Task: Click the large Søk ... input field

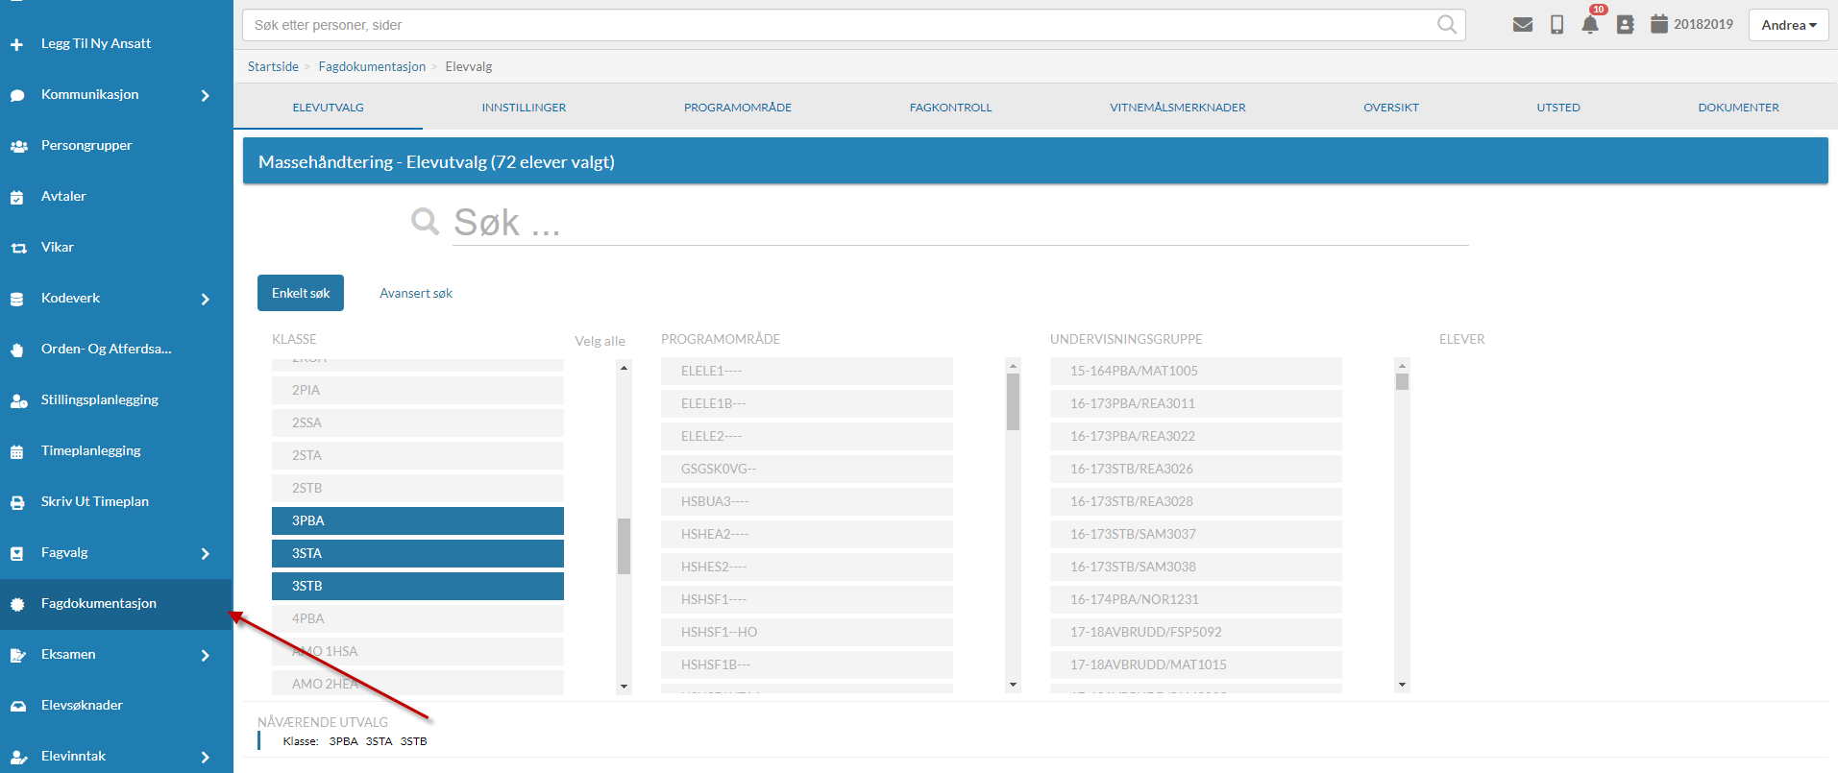Action: [x=961, y=223]
